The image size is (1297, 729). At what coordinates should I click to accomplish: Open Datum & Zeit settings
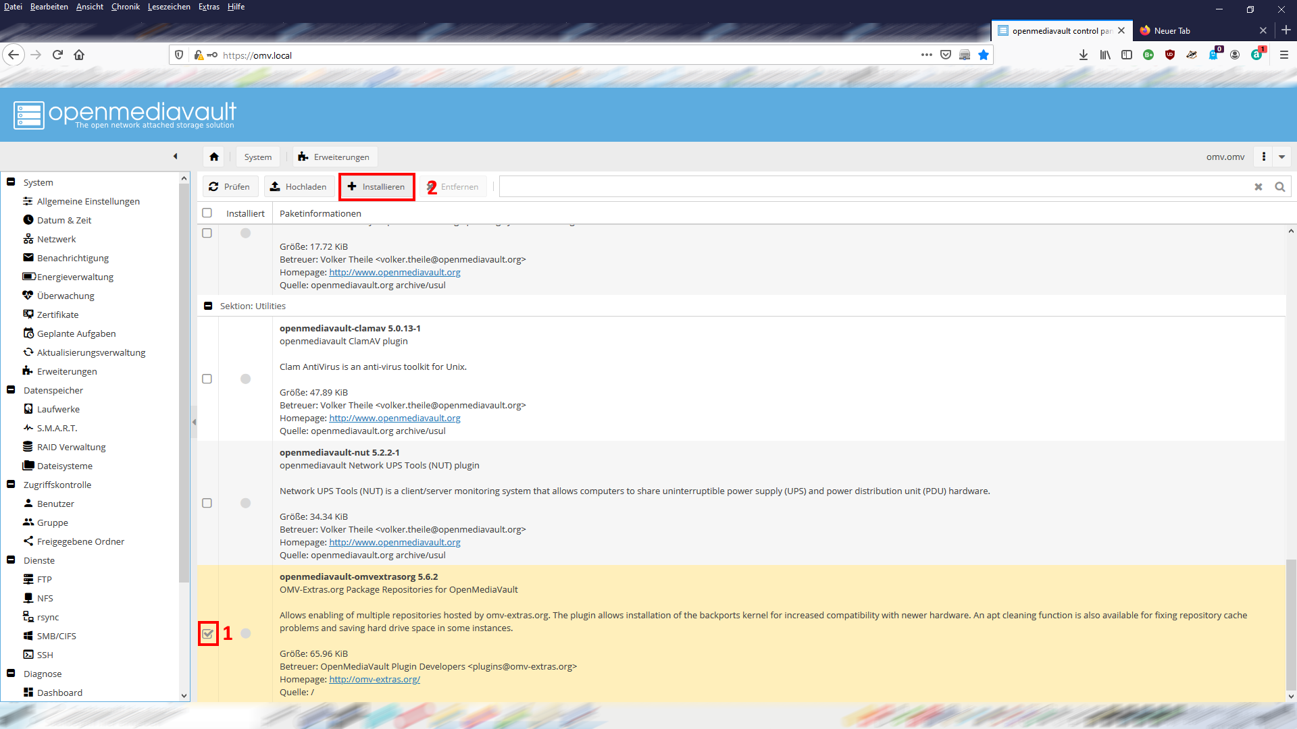click(x=63, y=220)
